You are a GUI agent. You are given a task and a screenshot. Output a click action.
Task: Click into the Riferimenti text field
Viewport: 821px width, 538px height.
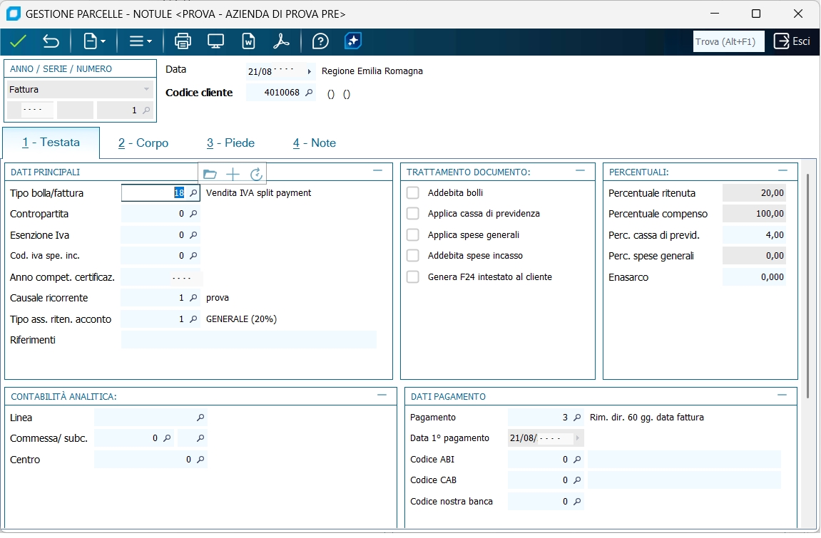coord(248,340)
